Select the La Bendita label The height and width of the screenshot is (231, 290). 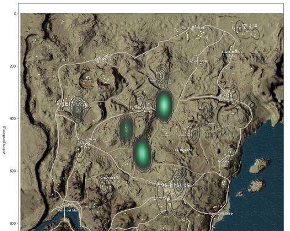183,150
